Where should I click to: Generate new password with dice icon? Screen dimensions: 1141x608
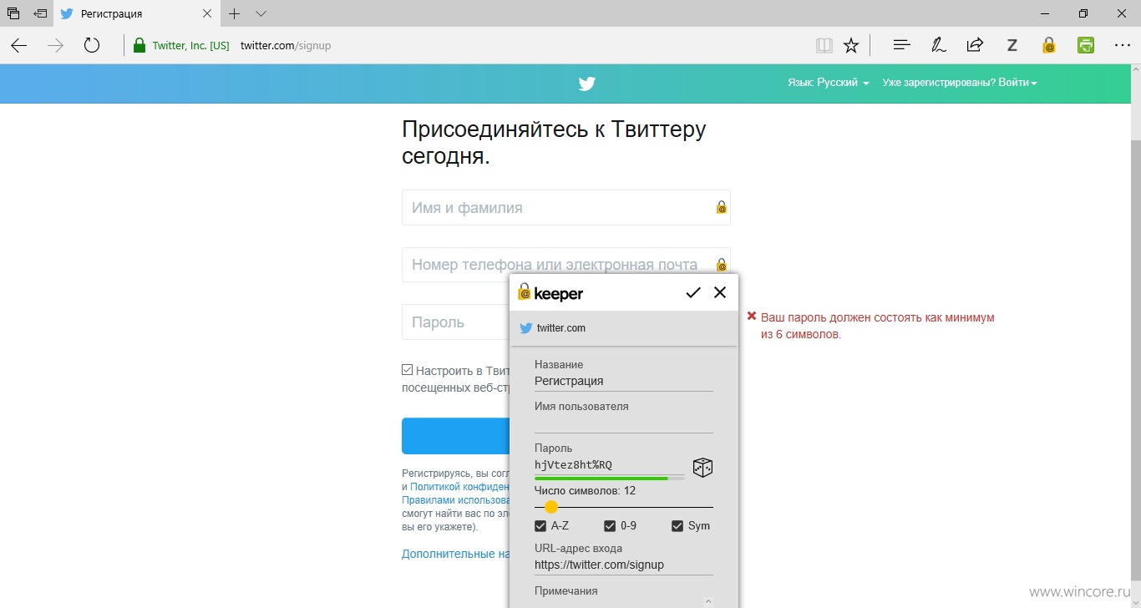(x=702, y=468)
